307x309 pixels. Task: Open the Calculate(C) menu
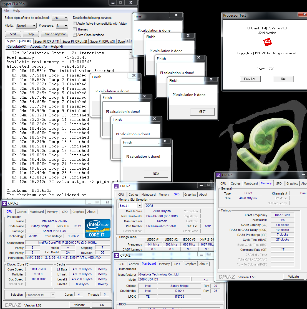[17, 47]
